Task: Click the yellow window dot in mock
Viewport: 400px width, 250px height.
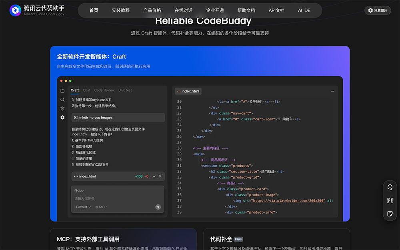Action: pyautogui.click(x=66, y=81)
